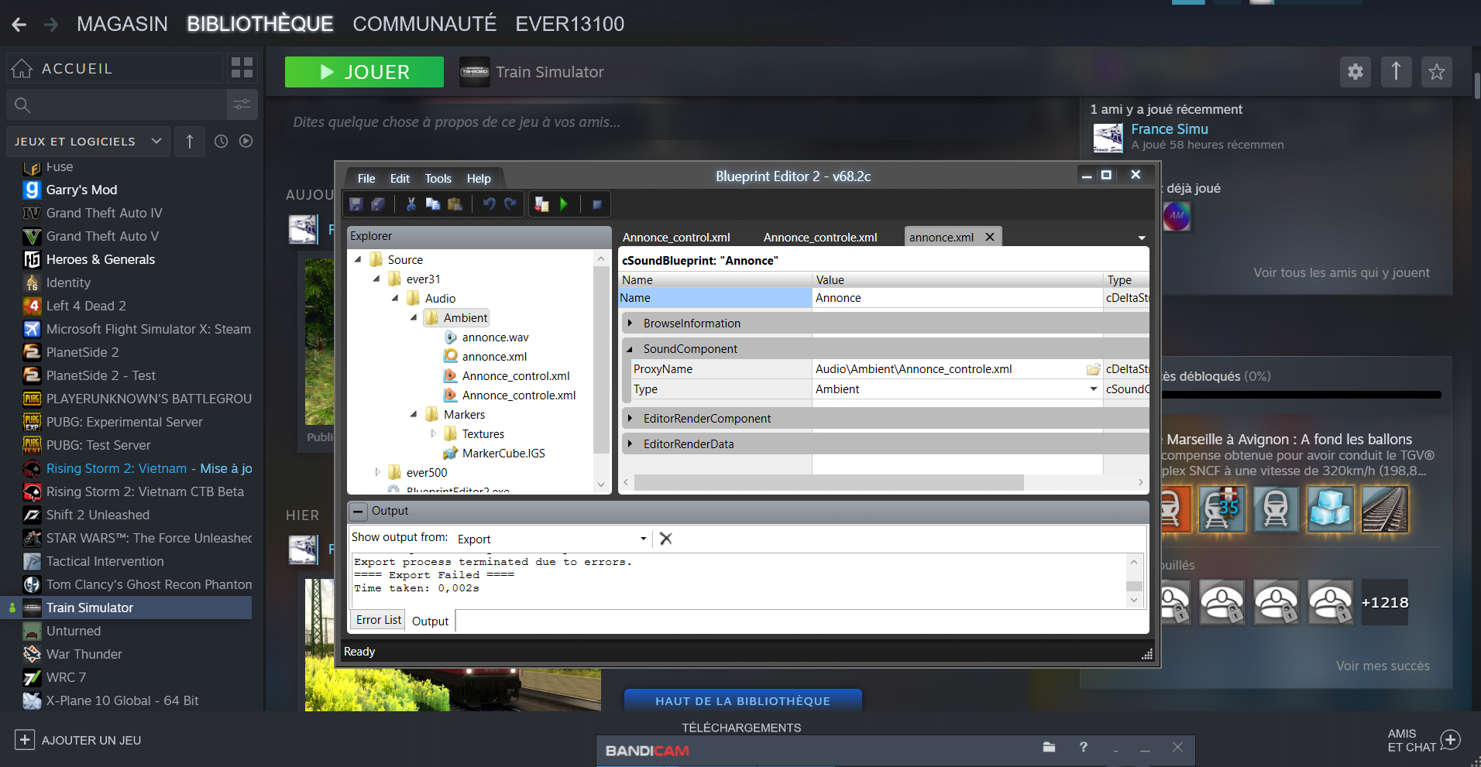Click the Undo arrow icon
Viewport: 1481px width, 767px height.
(489, 204)
